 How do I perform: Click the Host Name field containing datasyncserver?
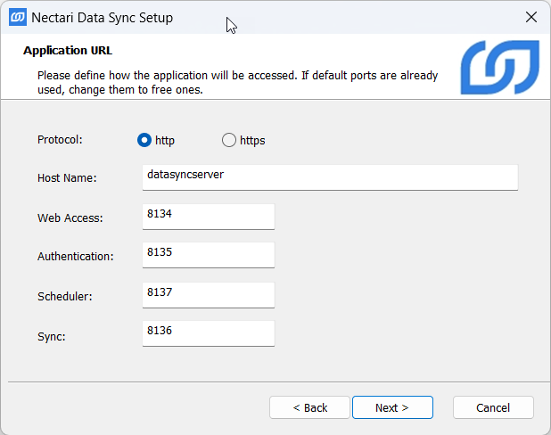click(x=330, y=176)
